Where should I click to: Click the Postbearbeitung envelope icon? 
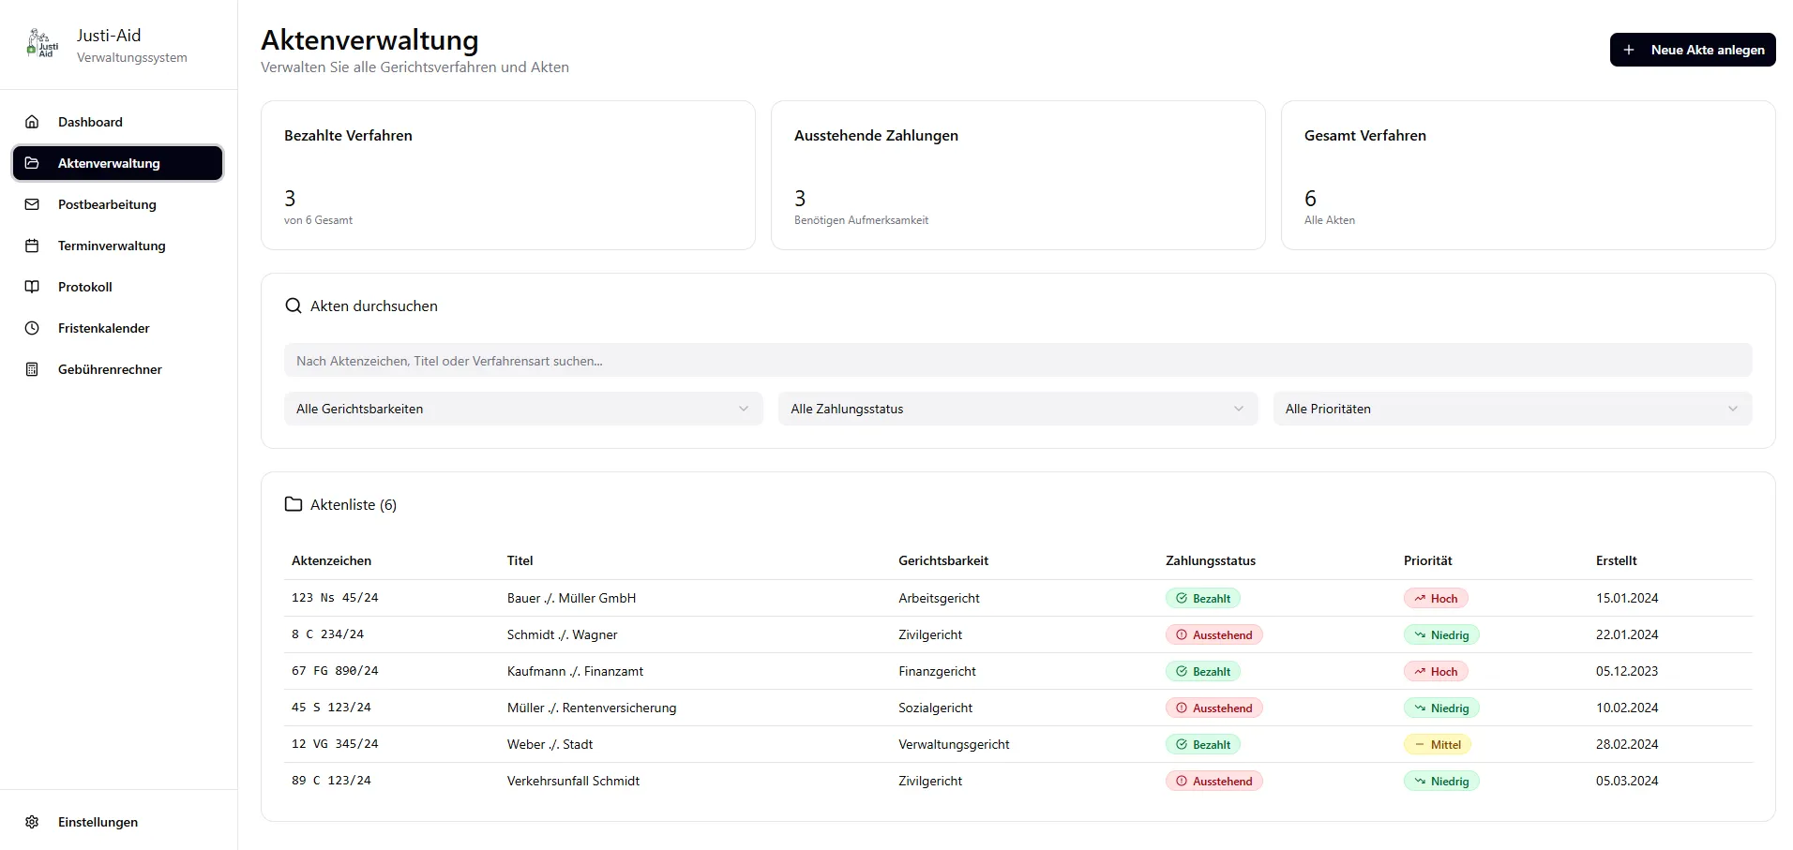[x=32, y=204]
